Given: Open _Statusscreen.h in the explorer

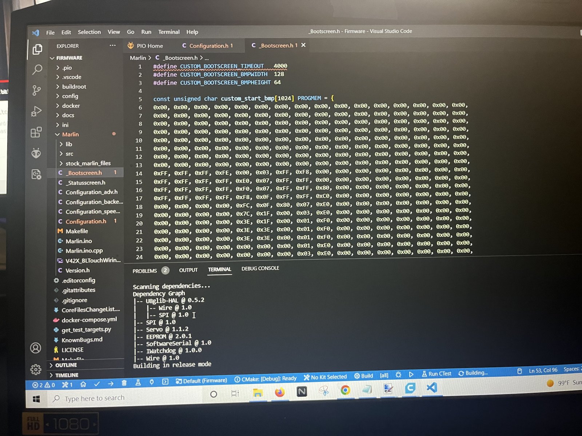Looking at the screenshot, I should click(x=85, y=183).
